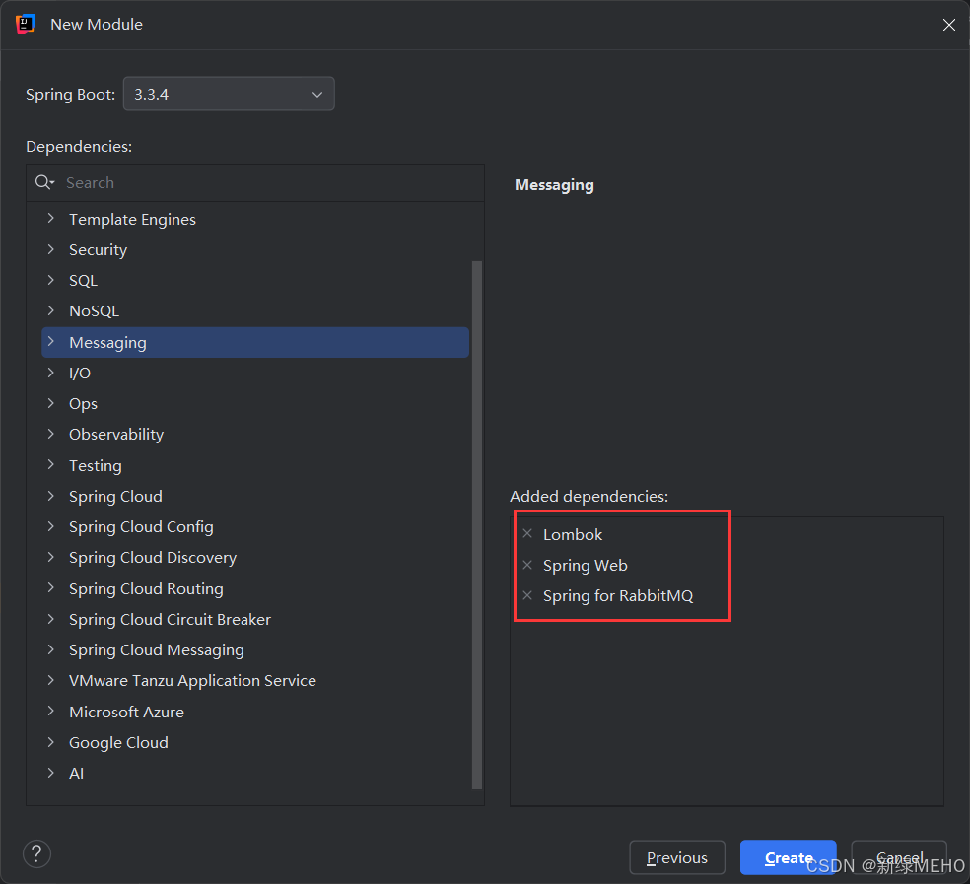Select the Security category
The height and width of the screenshot is (884, 970).
[x=98, y=250]
